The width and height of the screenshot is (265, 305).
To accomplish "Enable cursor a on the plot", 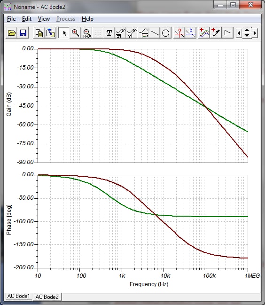I will click(x=179, y=33).
